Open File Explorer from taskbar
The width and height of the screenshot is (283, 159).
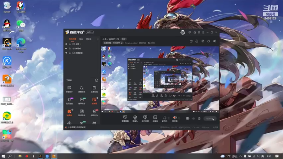tap(20, 156)
